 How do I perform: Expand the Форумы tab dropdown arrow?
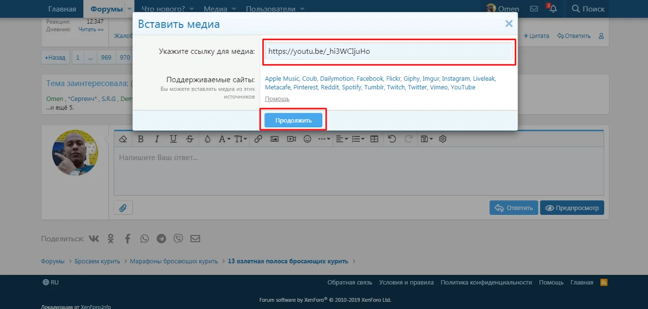[x=130, y=9]
